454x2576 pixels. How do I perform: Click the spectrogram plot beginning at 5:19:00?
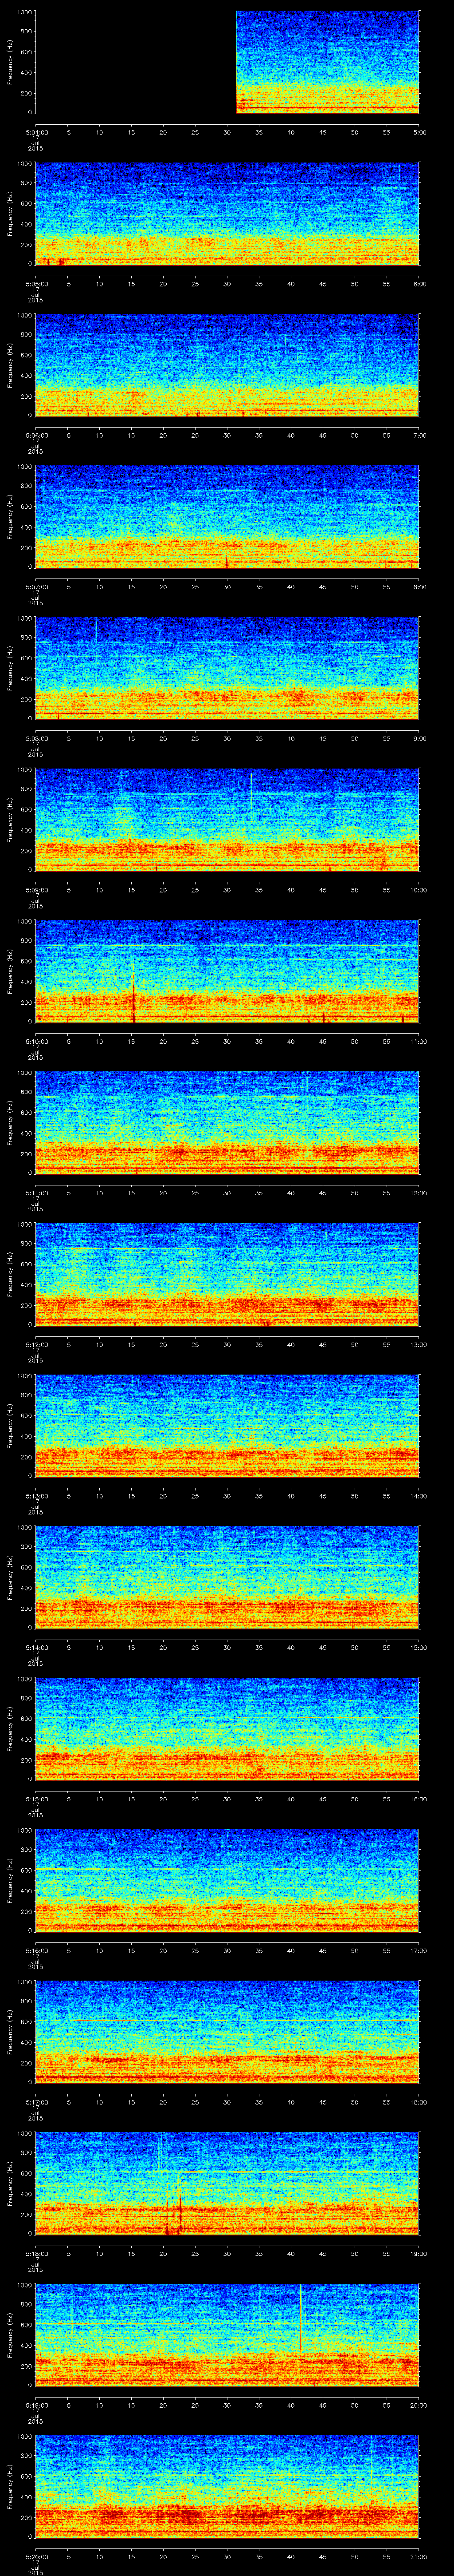point(227,2335)
